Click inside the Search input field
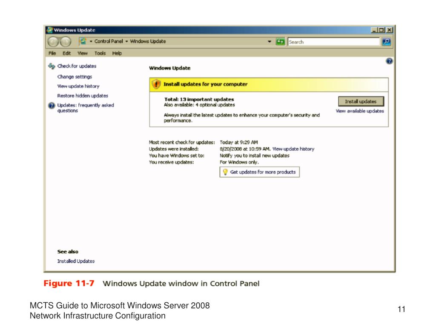Image resolution: width=436 pixels, height=327 pixels. (334, 42)
